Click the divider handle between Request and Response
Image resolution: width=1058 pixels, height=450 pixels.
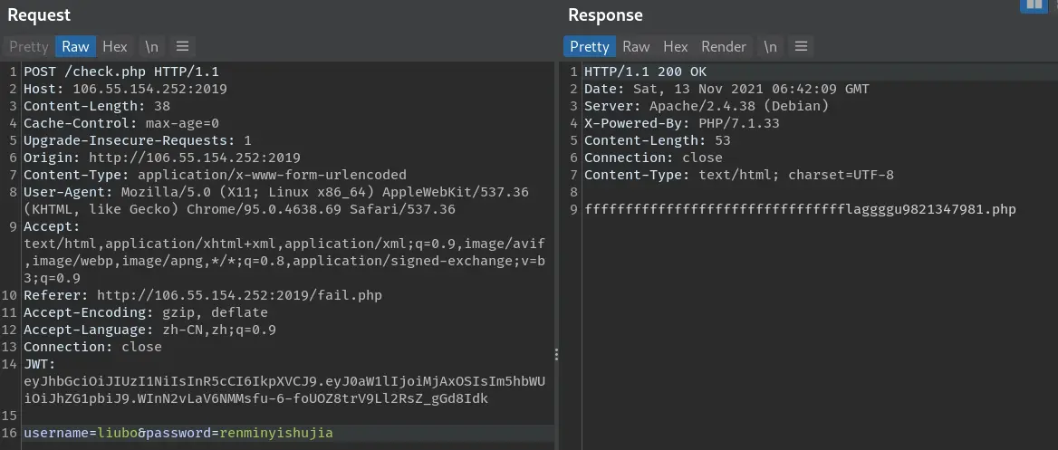tap(556, 355)
